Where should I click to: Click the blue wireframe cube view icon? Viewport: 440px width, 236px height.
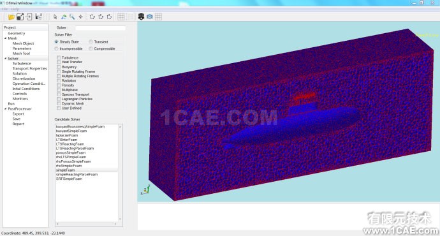pyautogui.click(x=150, y=17)
